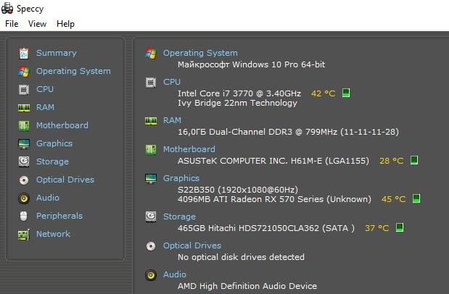The height and width of the screenshot is (294, 449).
Task: Click the speaker Audio icon in summary panel
Action: tap(151, 275)
